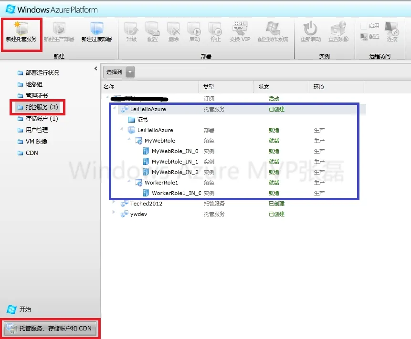Click the 配置 deployment icon
Screen dimensions: 411x339
tap(152, 29)
